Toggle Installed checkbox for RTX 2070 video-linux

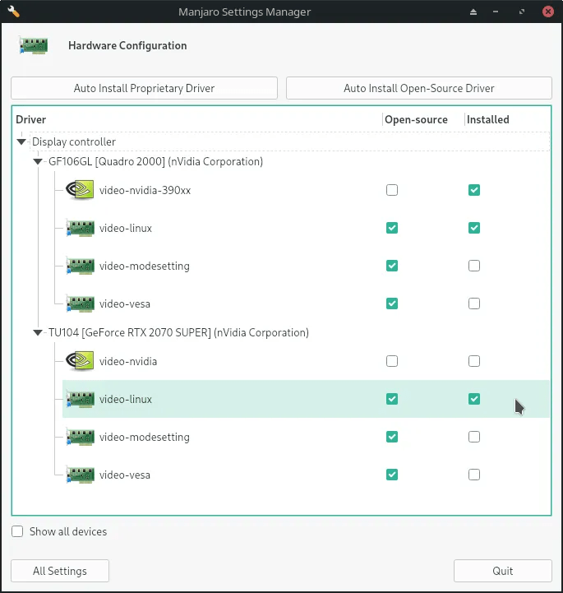tap(474, 399)
